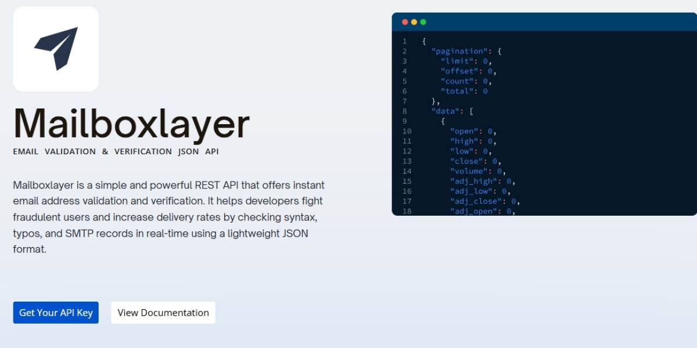The image size is (697, 348).
Task: Click line number 14 in code gutter
Action: (x=407, y=171)
